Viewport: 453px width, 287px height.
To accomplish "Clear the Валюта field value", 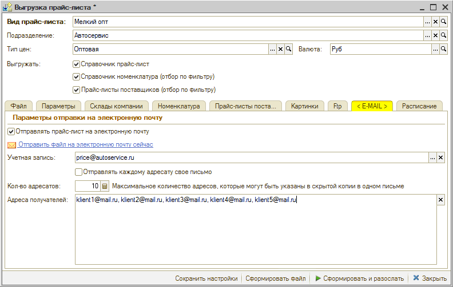I will 435,49.
